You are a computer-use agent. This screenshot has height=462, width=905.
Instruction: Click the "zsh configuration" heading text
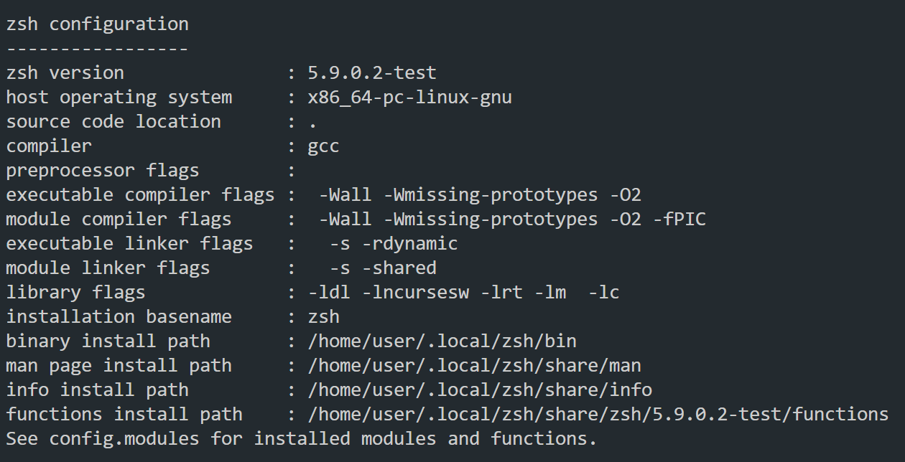pos(97,24)
